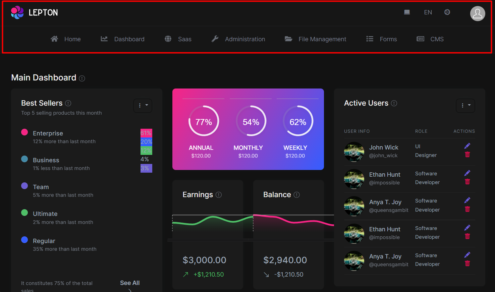Screen dimensions: 495x292
Task: Click the Enterprise pink color dot
Action: 24,132
